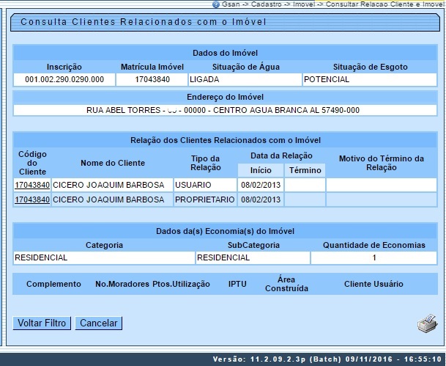
Task: Click the Situação de Esgoto column header
Action: [x=370, y=67]
